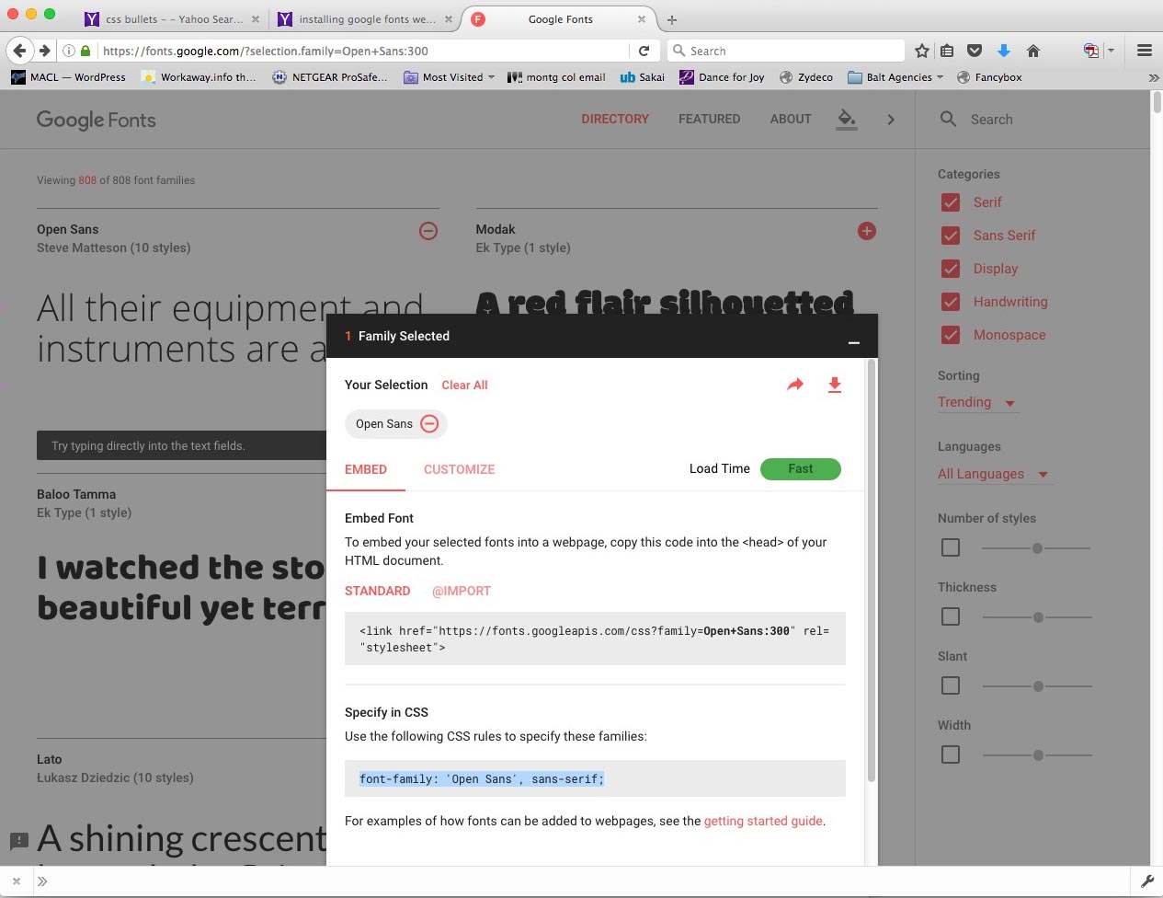The image size is (1163, 898).
Task: Open the bookmarks list icon in toolbar
Action: click(x=947, y=51)
